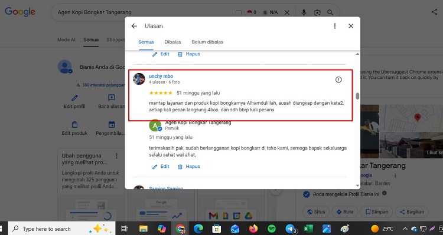This screenshot has height=235, width=443.
Task: Clear the search query with X
Action: click(x=286, y=12)
